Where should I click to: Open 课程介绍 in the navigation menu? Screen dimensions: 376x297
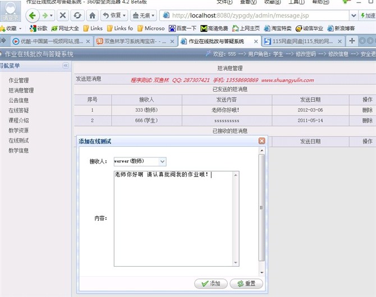coord(19,120)
